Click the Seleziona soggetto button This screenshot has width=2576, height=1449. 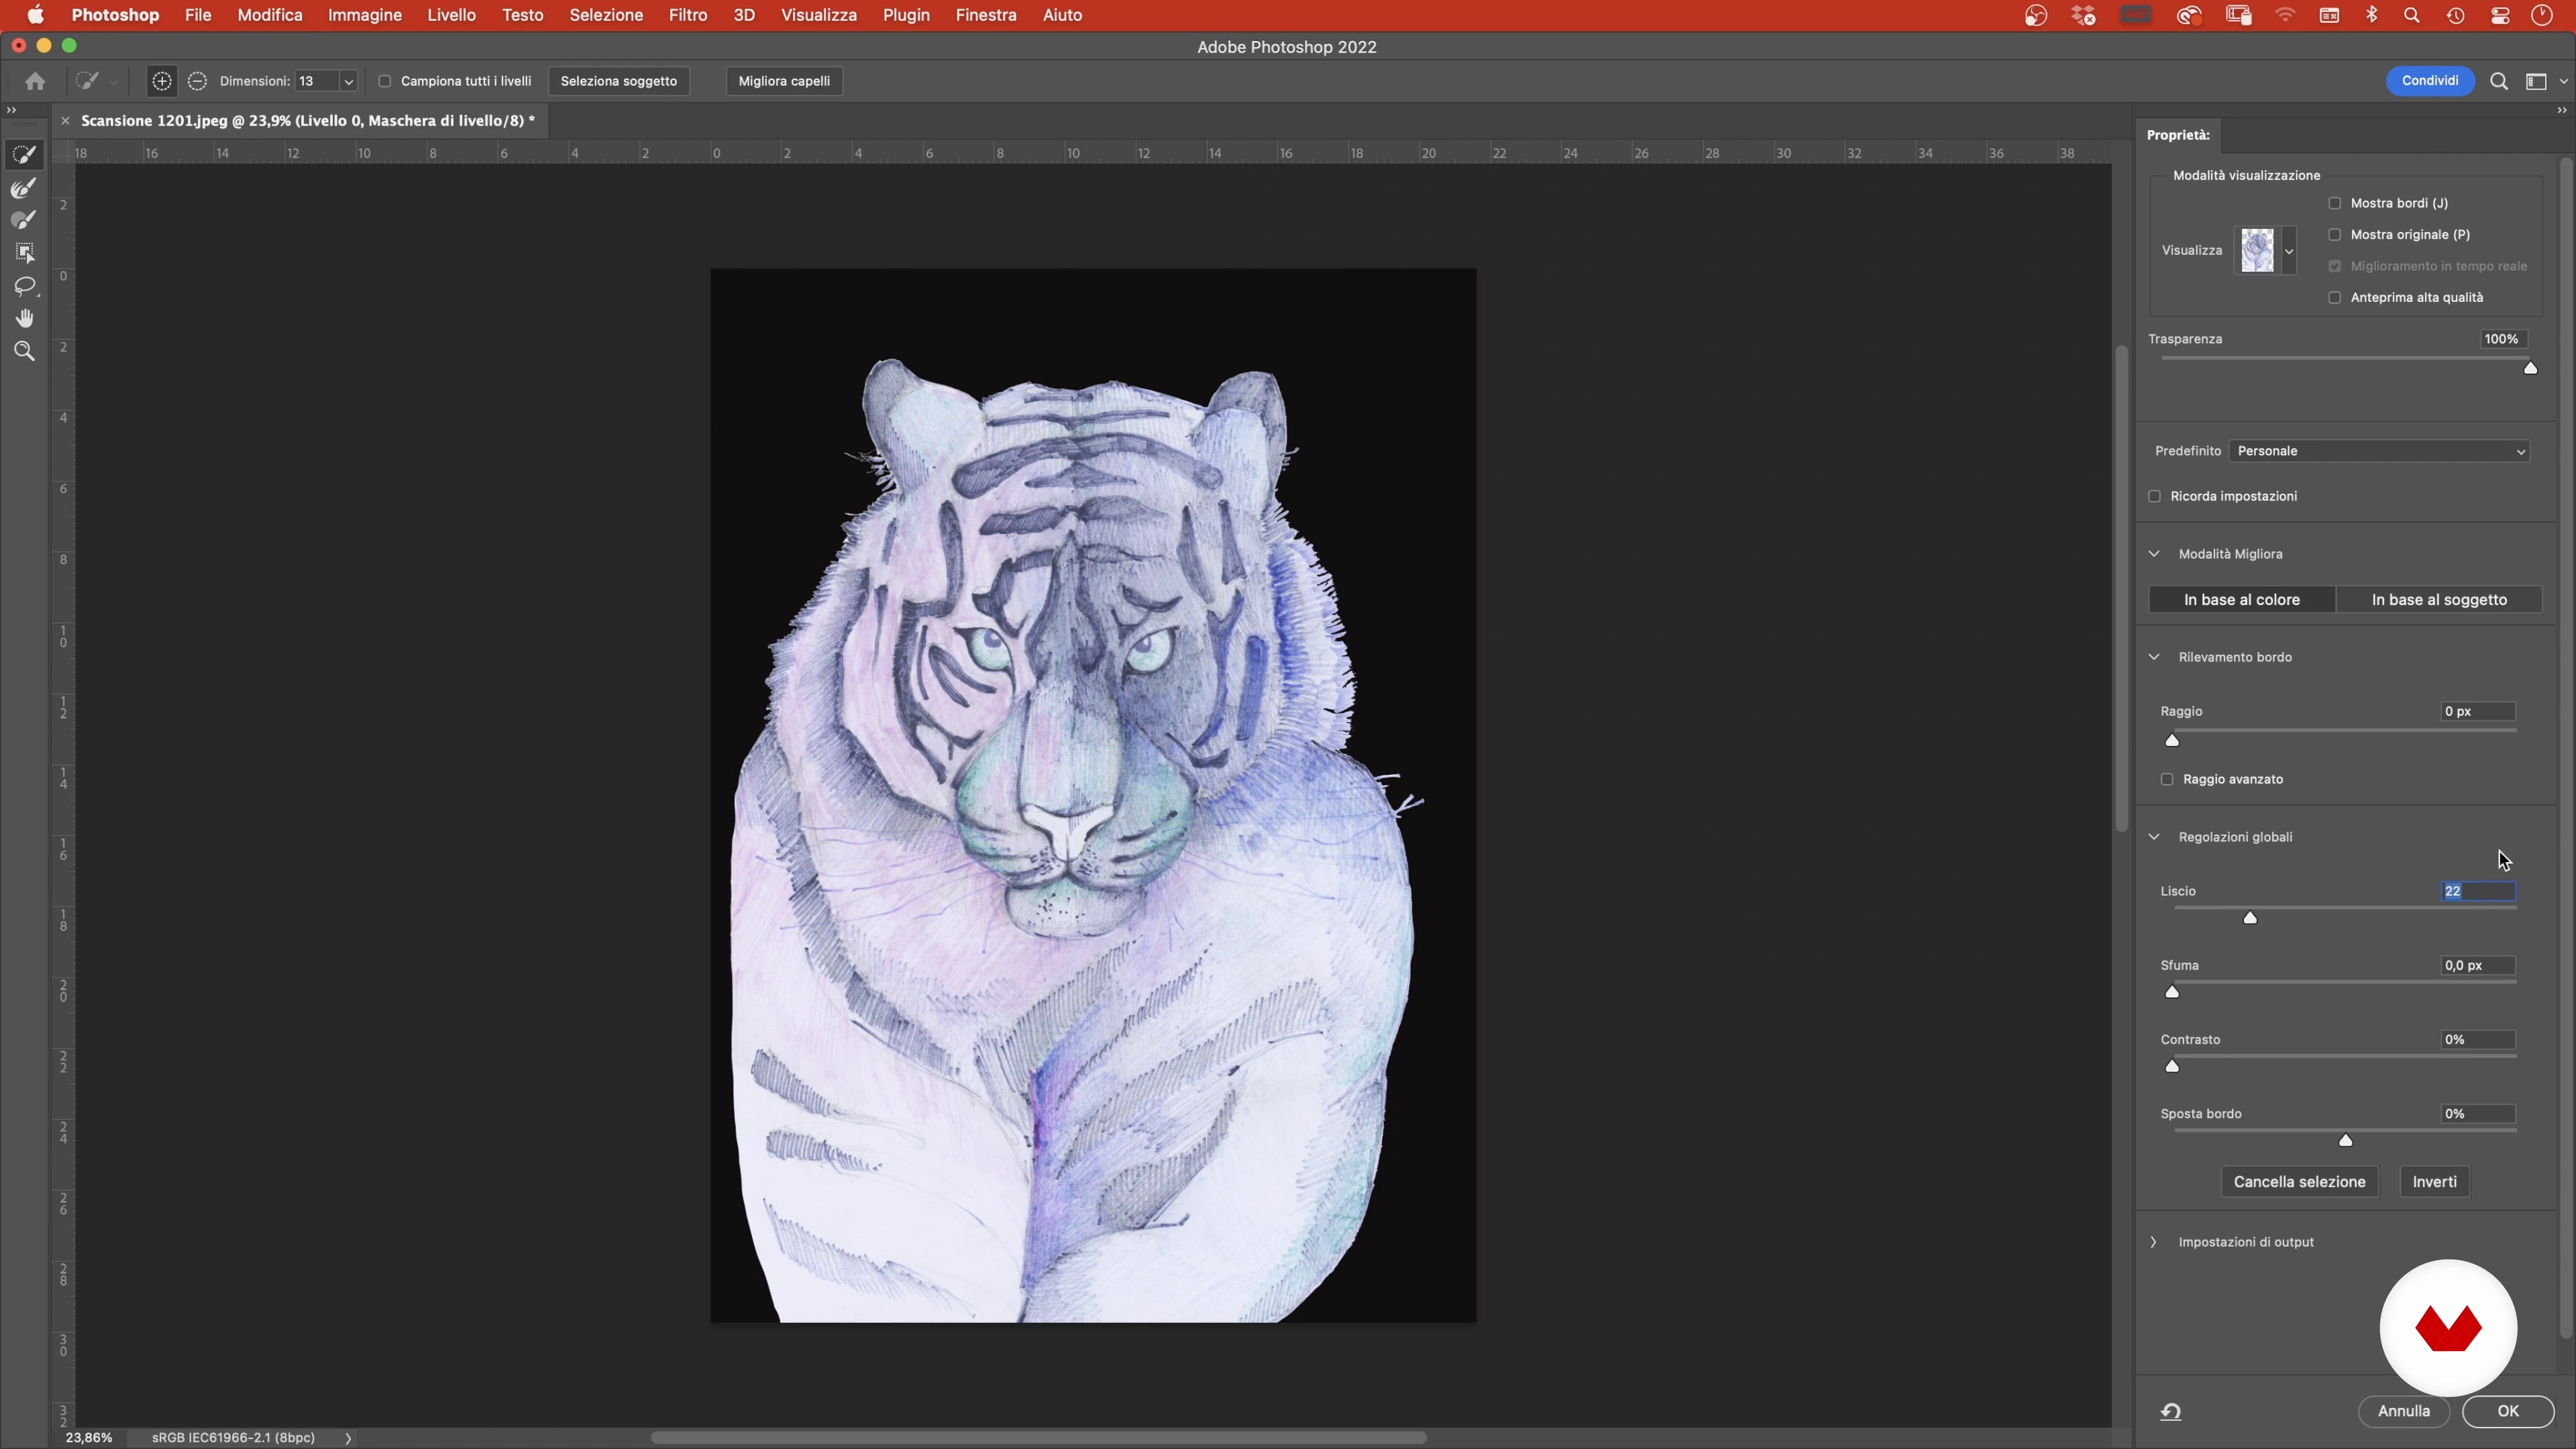pyautogui.click(x=619, y=81)
